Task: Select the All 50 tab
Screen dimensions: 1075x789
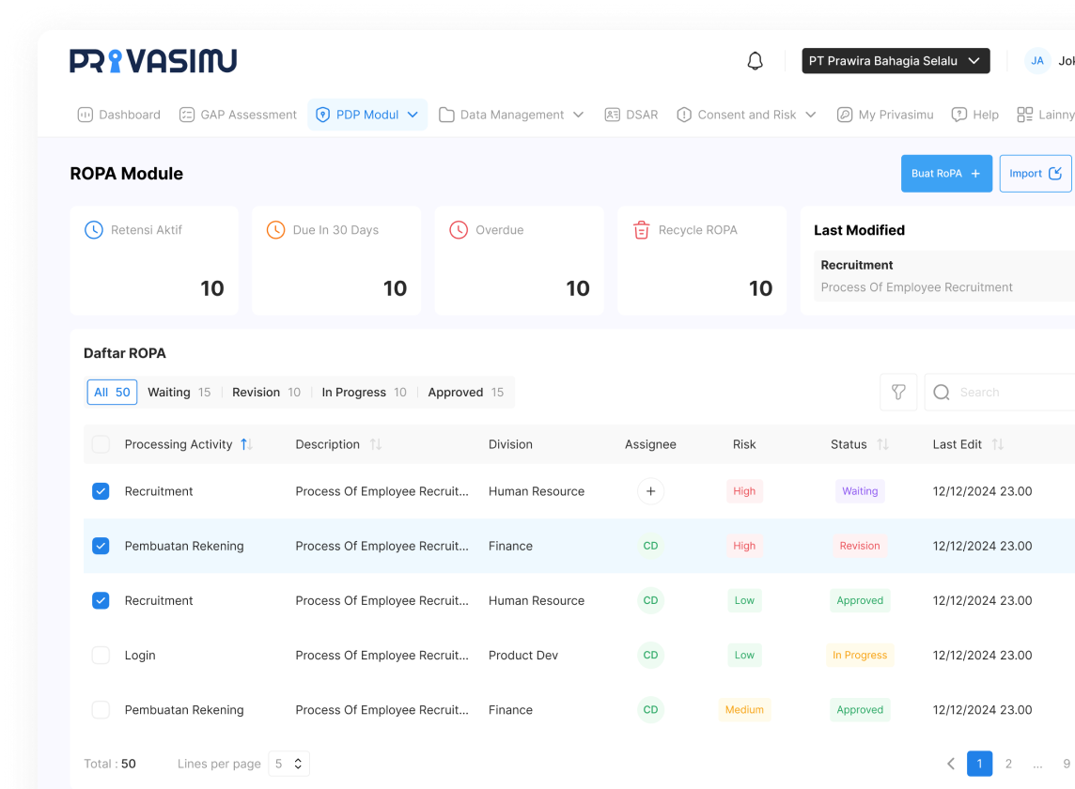Action: (112, 392)
